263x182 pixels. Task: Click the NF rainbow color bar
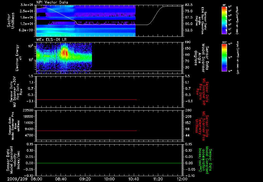coord(224,20)
